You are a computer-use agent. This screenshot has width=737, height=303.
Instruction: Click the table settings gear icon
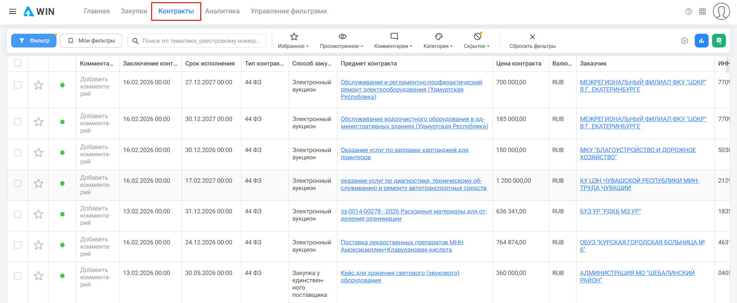tap(684, 41)
